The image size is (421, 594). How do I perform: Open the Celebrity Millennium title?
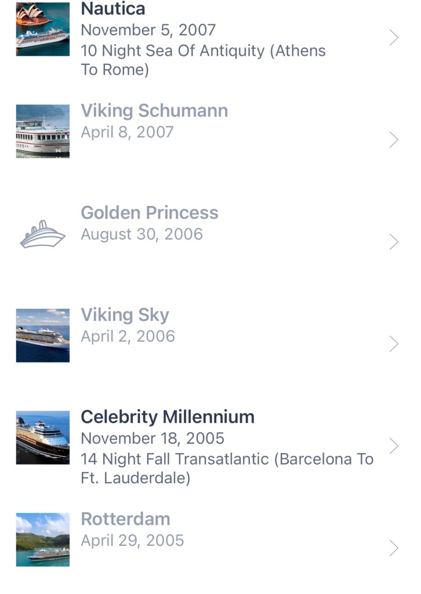(x=168, y=417)
